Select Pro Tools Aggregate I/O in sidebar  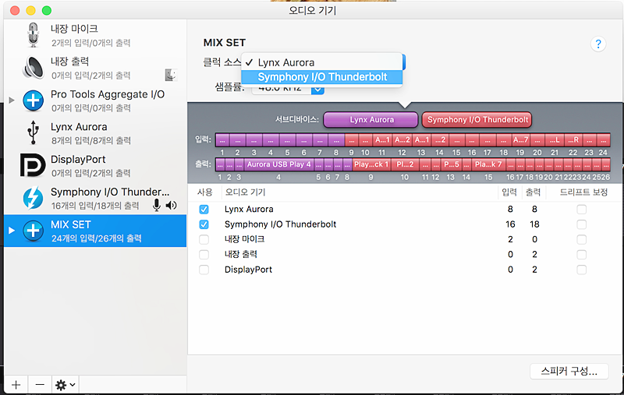point(95,101)
